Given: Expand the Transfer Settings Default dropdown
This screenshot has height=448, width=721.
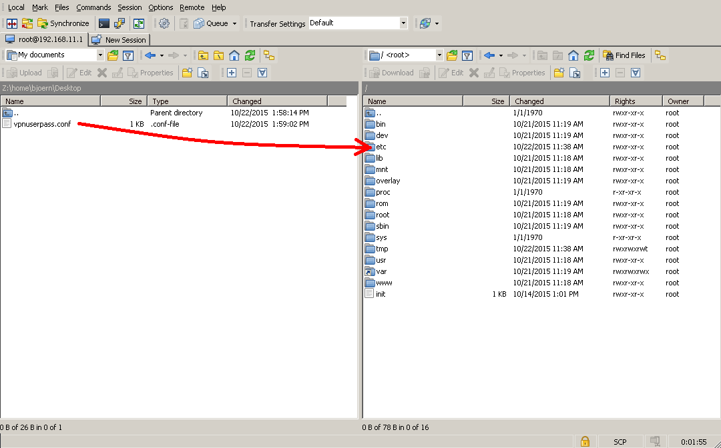Looking at the screenshot, I should tap(403, 23).
